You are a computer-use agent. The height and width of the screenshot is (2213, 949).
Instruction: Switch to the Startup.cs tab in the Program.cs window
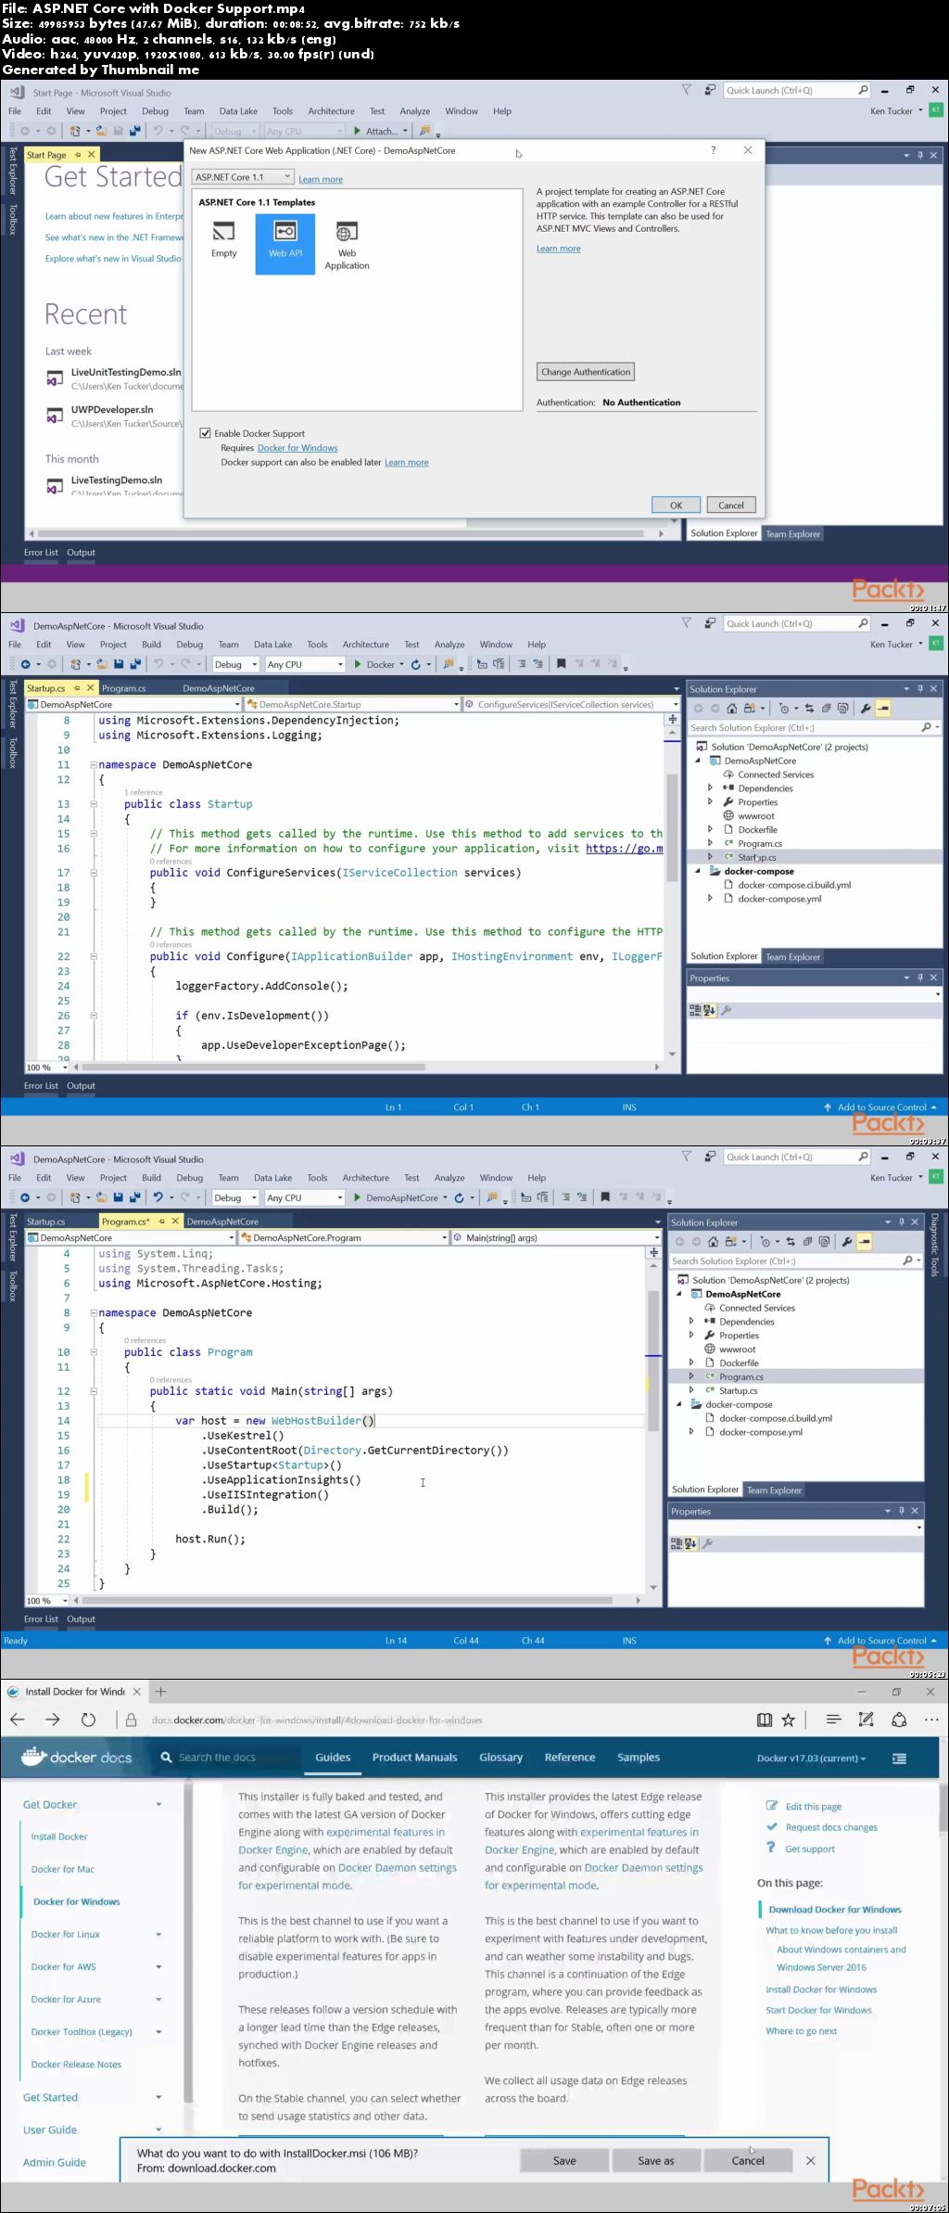coord(45,1222)
